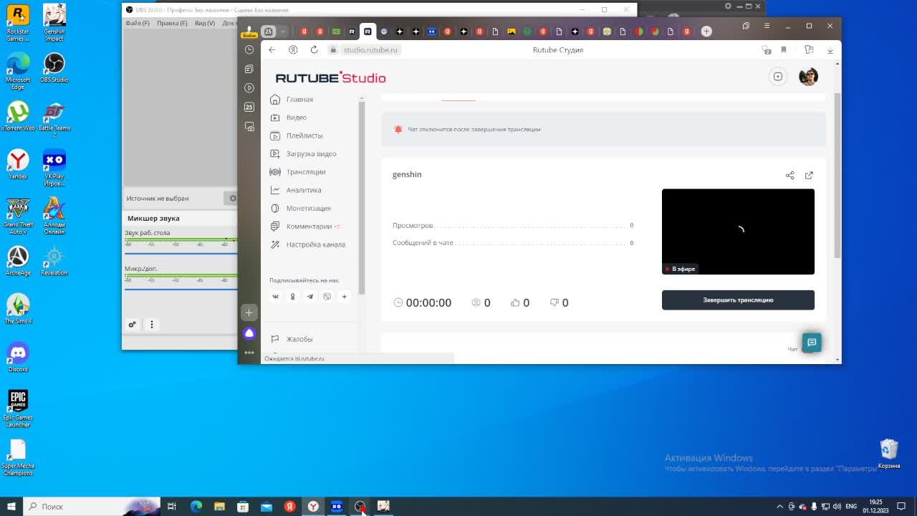This screenshot has width=917, height=516.
Task: Click the taskbar Поиск search box
Action: (92, 507)
